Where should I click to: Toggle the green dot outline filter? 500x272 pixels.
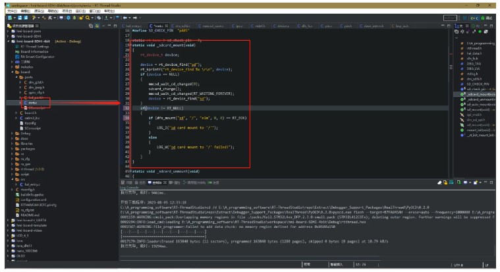click(480, 32)
